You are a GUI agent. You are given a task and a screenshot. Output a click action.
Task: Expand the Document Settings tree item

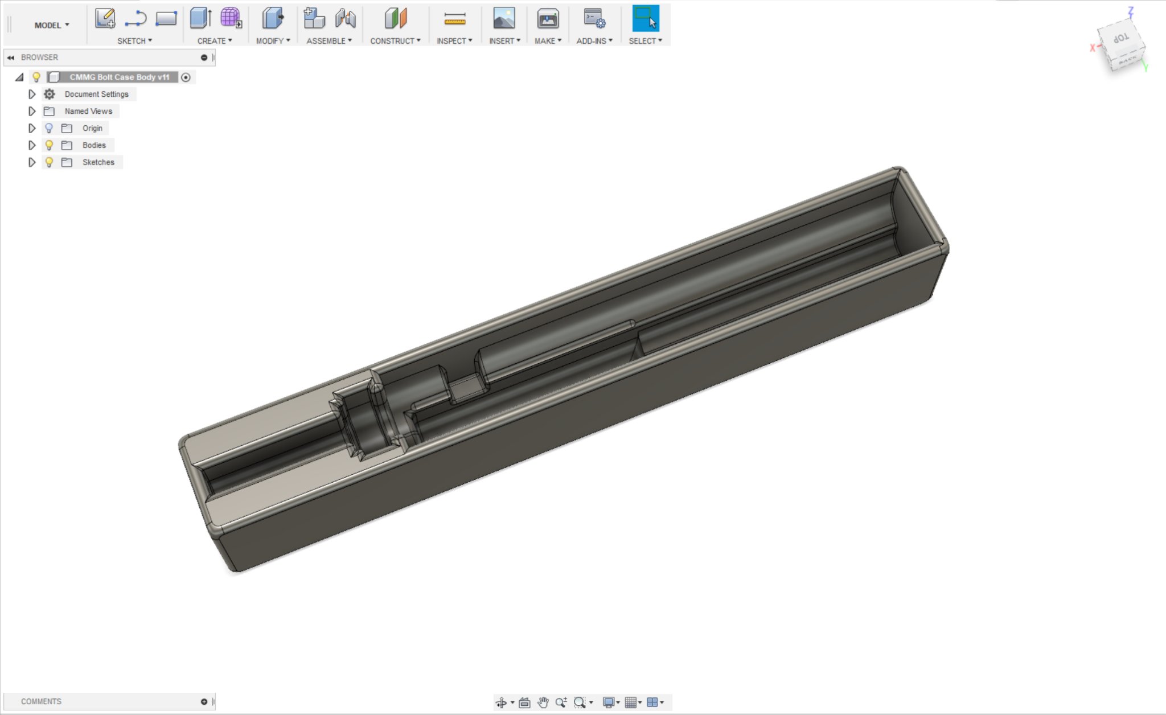(x=32, y=94)
